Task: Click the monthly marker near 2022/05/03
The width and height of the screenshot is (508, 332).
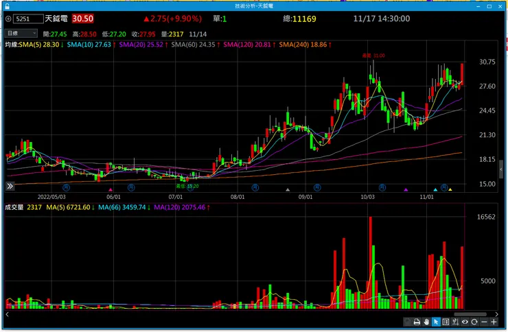Action: pyautogui.click(x=66, y=187)
